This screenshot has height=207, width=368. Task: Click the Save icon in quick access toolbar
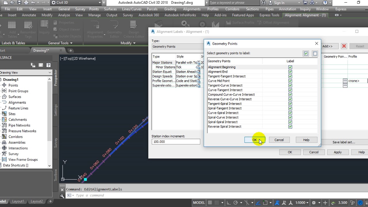click(19, 3)
